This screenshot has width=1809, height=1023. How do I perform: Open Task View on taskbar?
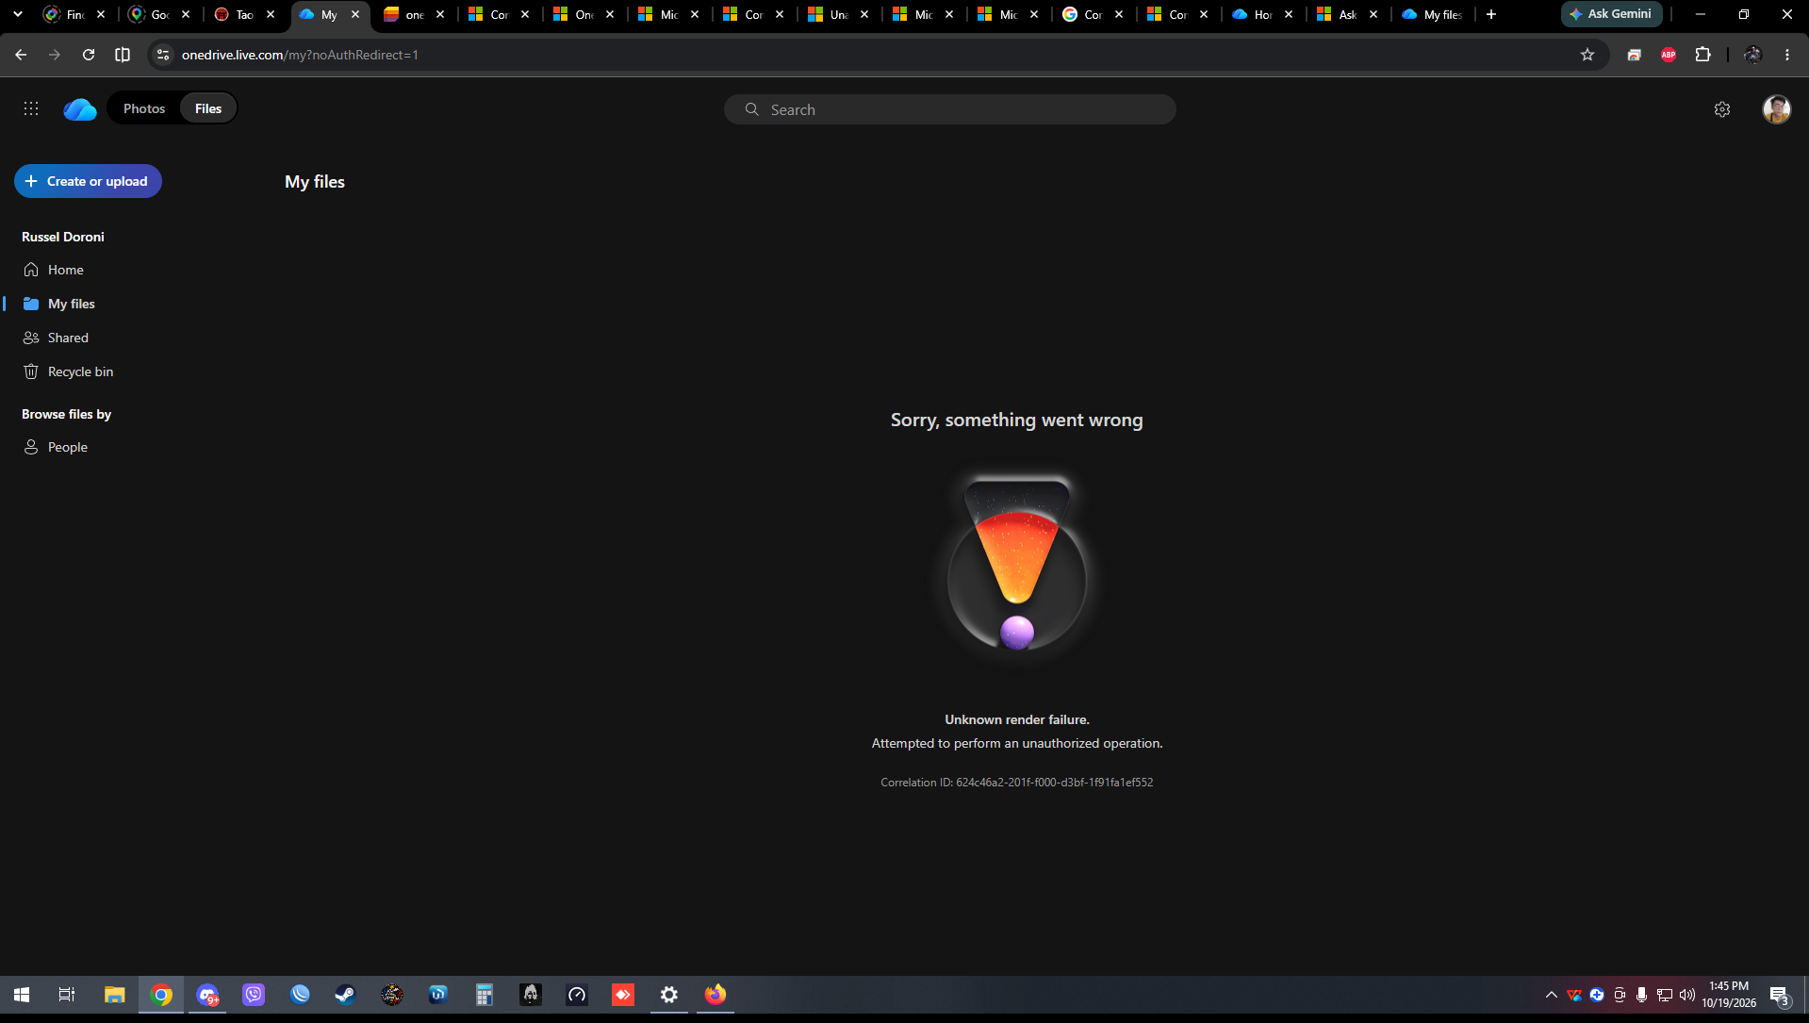[x=67, y=995]
